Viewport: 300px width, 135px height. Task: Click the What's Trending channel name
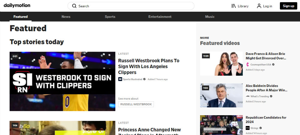pos(259,96)
